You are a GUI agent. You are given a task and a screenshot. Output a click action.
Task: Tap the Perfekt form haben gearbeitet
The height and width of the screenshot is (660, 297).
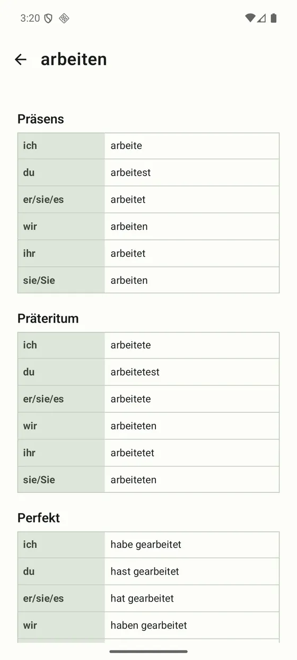point(149,626)
